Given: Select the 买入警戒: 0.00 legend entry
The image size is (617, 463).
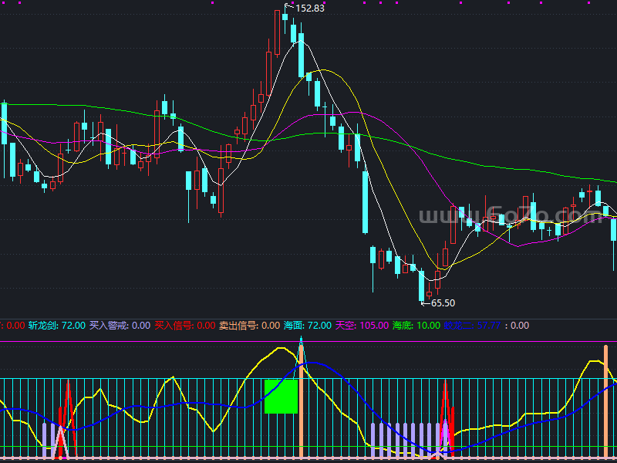Looking at the screenshot, I should pyautogui.click(x=120, y=326).
